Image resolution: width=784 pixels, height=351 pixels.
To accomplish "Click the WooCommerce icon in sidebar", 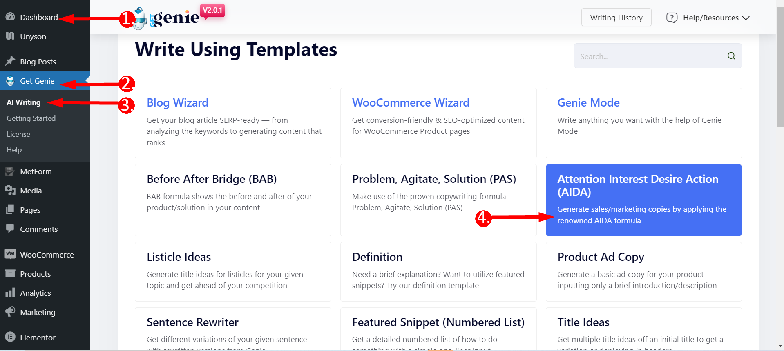I will 10,254.
